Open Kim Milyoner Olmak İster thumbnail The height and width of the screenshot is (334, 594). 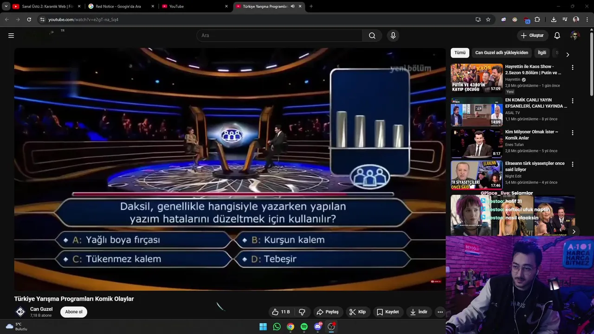[477, 143]
